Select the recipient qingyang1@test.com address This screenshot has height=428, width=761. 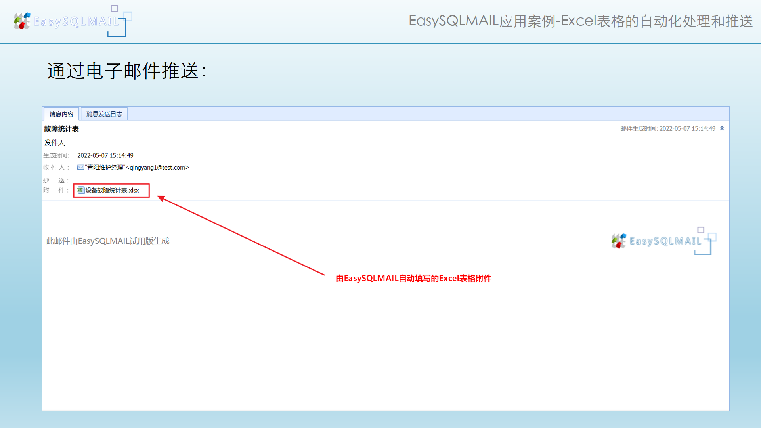[157, 168]
